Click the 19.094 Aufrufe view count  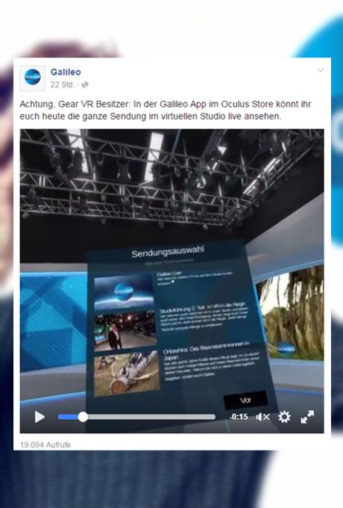click(45, 444)
